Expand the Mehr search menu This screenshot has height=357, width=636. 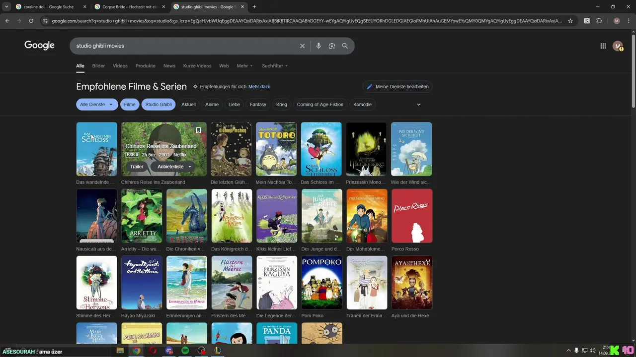[244, 66]
